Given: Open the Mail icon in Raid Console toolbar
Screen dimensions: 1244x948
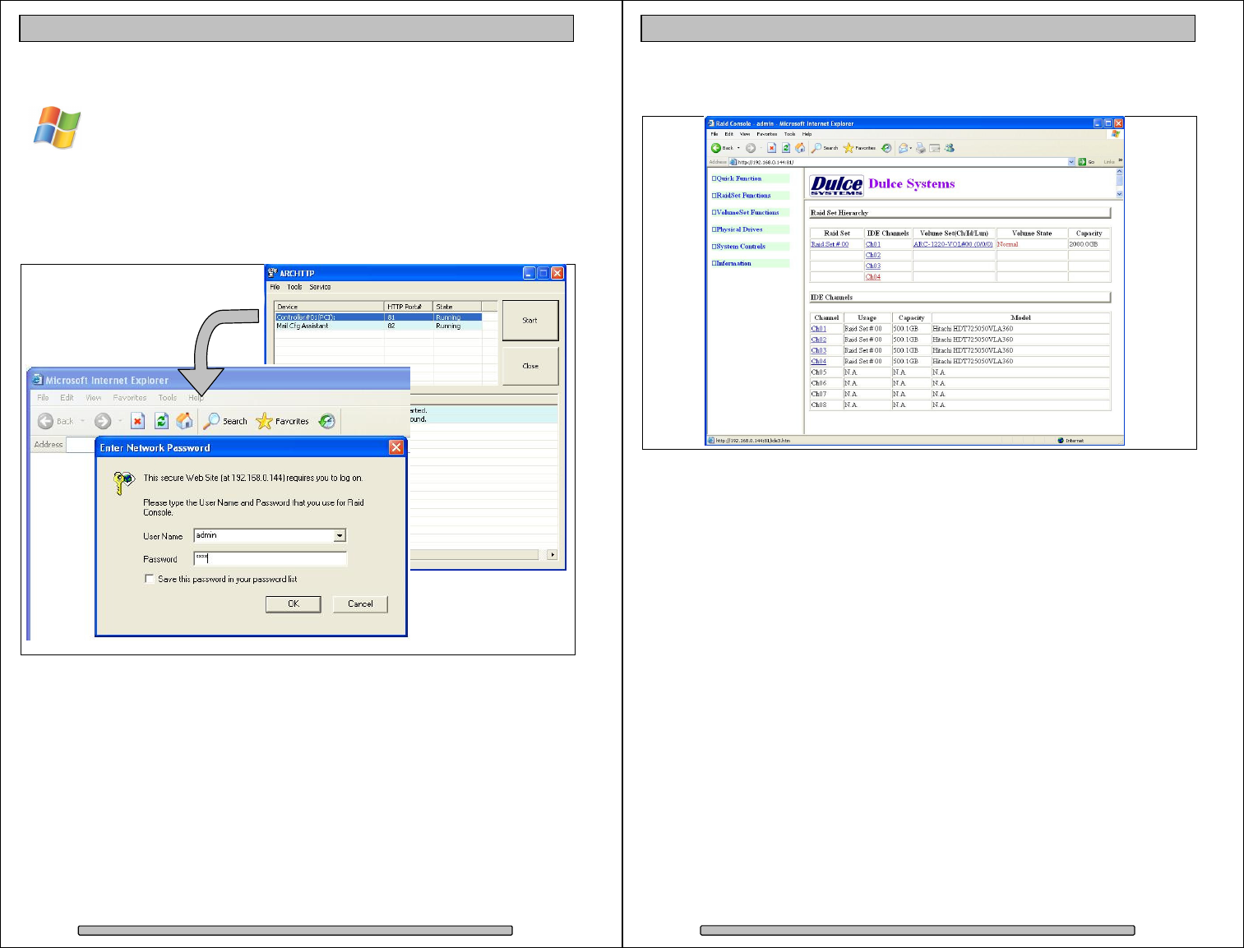Looking at the screenshot, I should pos(904,148).
